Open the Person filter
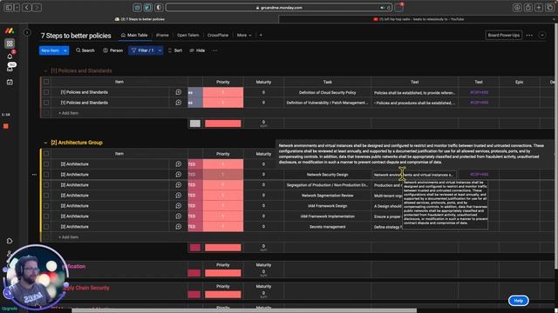The image size is (558, 313). [x=112, y=50]
